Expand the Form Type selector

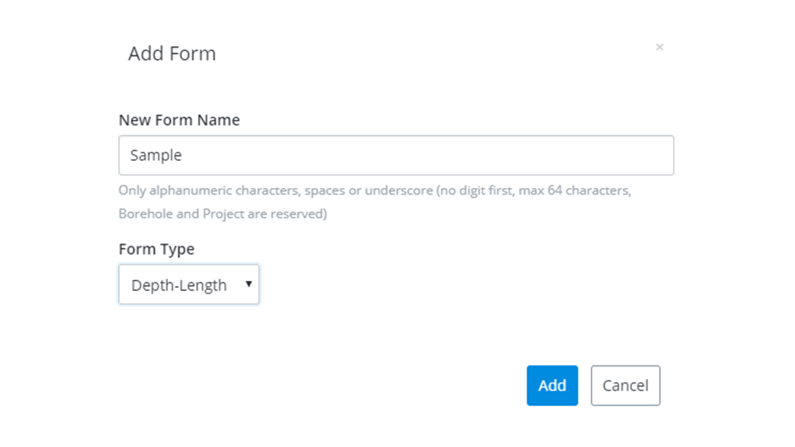[x=189, y=284]
